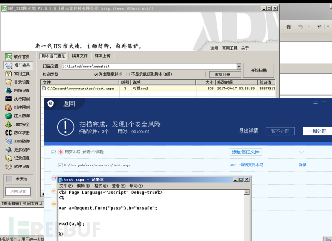This screenshot has height=241, width=332.
Task: Open 常用工具 sidebar item
Action: 18,74
